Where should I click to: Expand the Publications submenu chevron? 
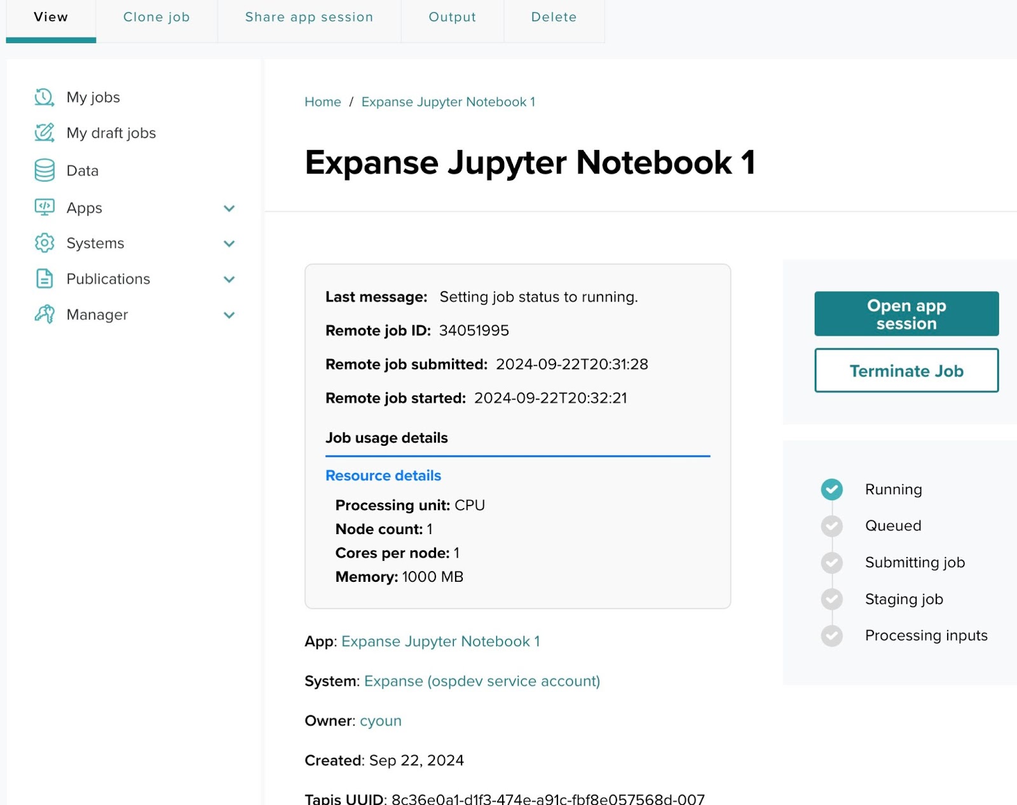click(229, 279)
